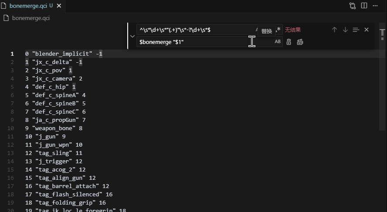Collapse the replace row with the chevron
The width and height of the screenshot is (387, 212).
point(132,36)
